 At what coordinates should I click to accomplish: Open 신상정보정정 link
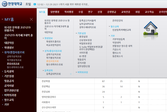(85, 40)
